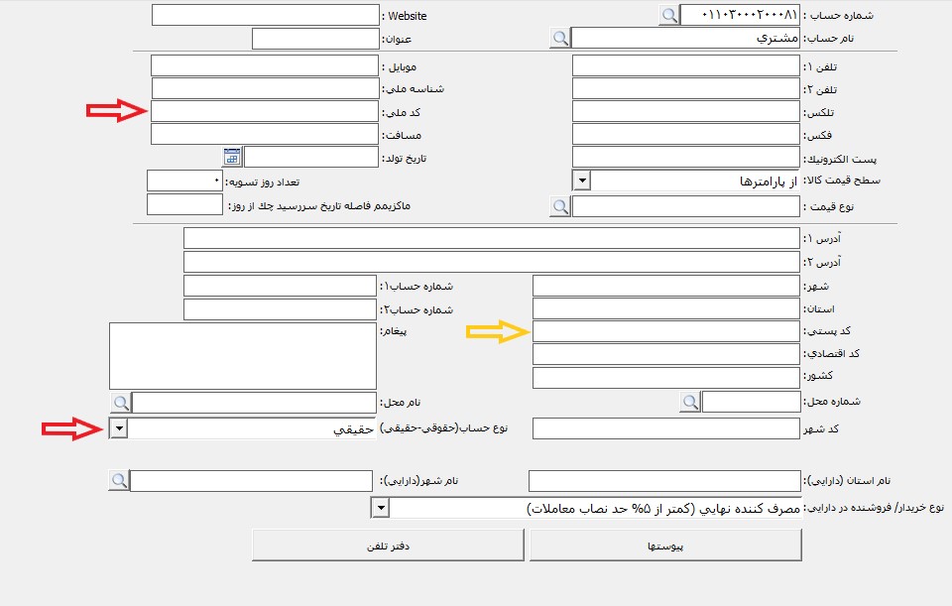Open the دفتر تلفن button
The image size is (952, 606).
387,545
